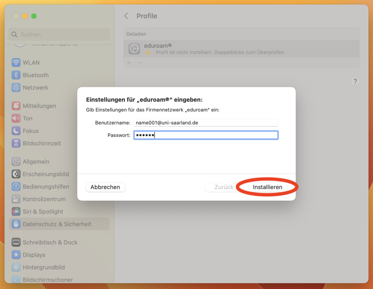Click the Suchen search field

59,34
